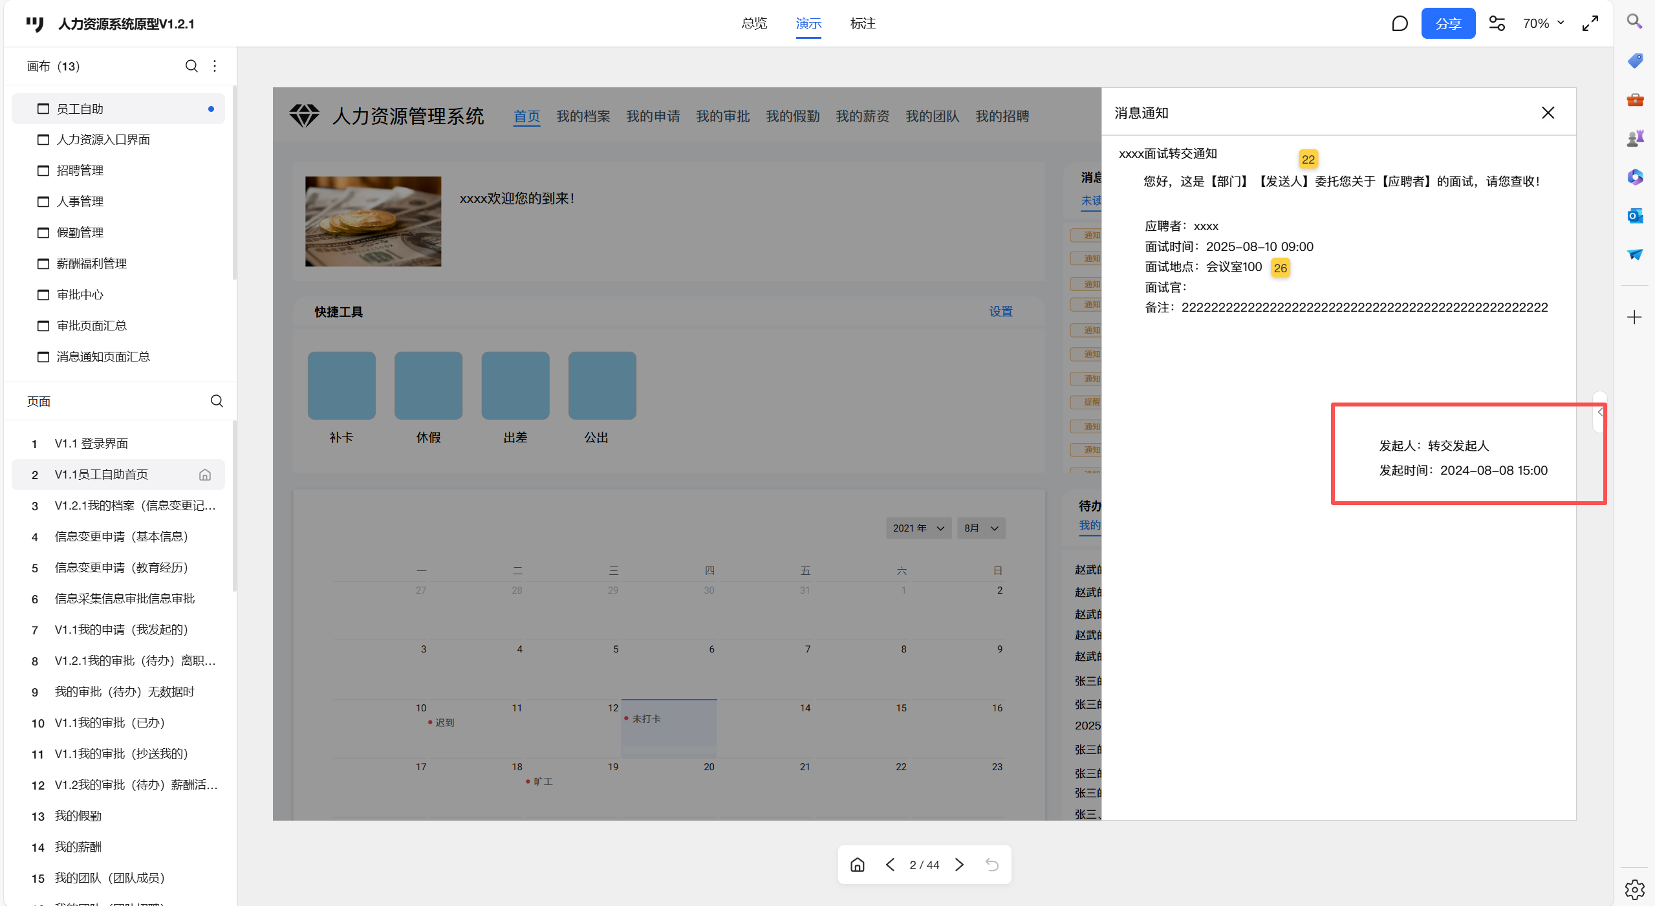Select the 招聘管理 canvas

coord(80,171)
